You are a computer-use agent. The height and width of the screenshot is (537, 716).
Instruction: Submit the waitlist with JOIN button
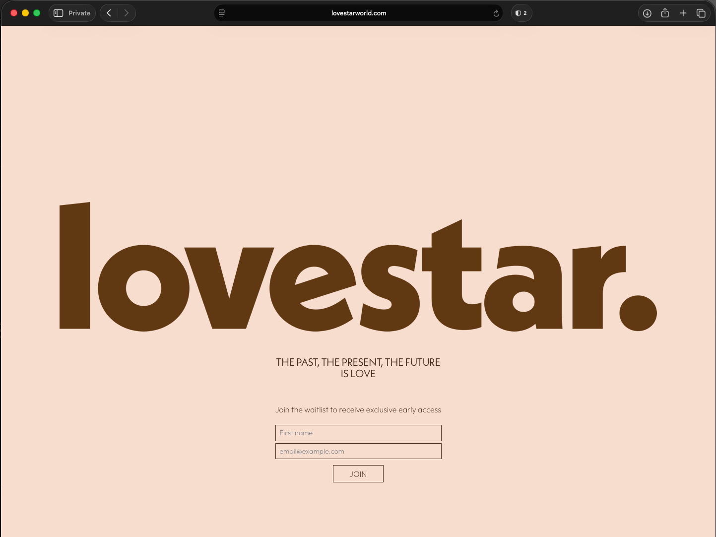pos(358,474)
